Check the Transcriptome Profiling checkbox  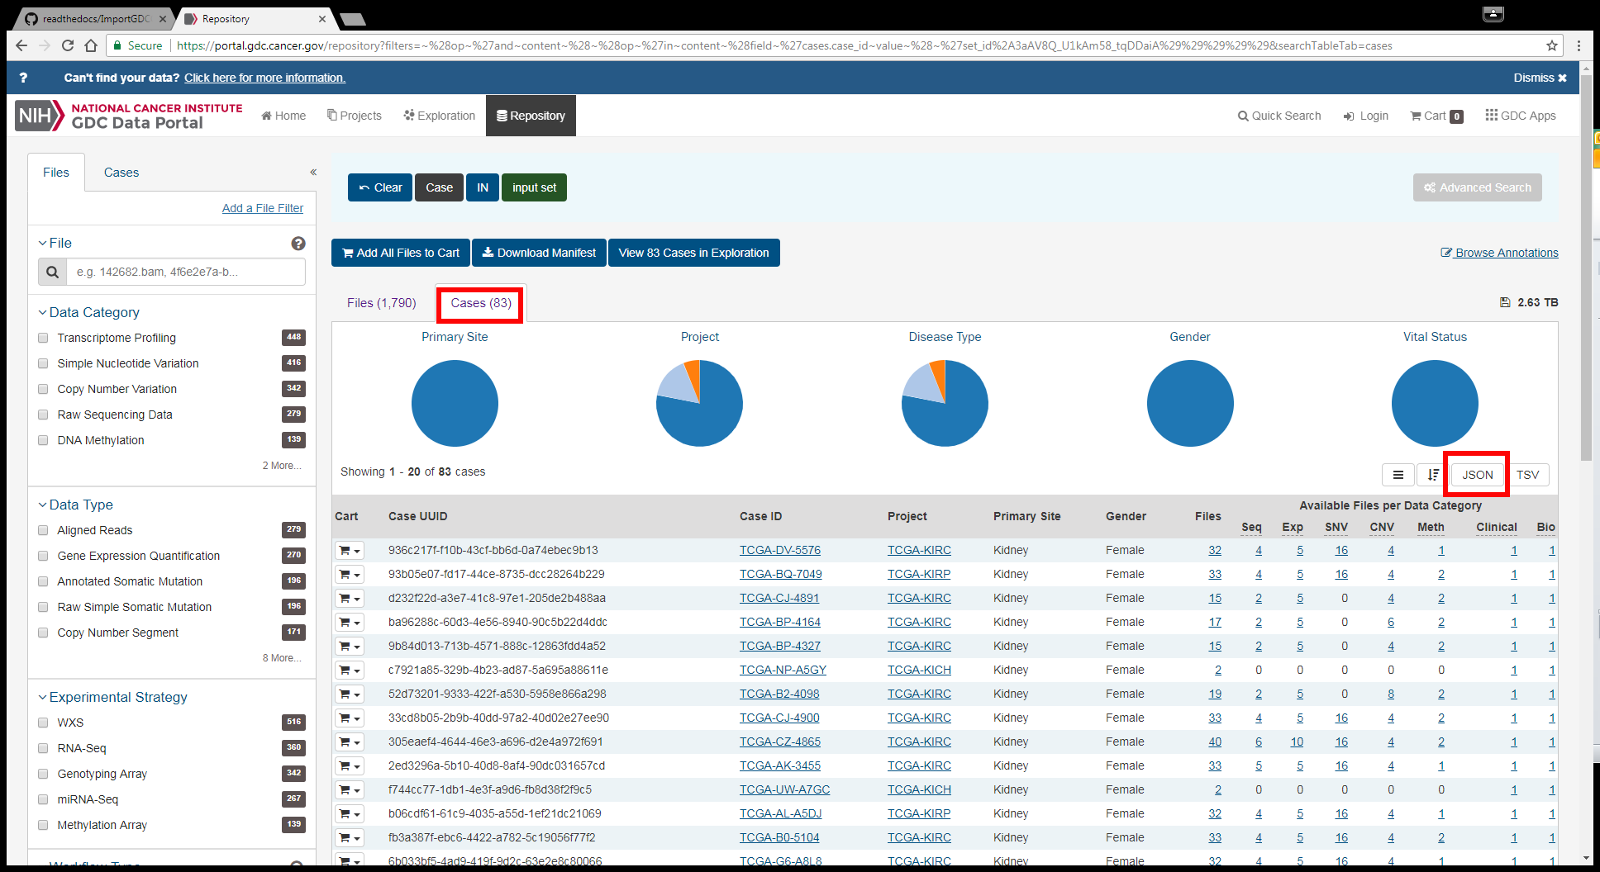click(x=43, y=338)
